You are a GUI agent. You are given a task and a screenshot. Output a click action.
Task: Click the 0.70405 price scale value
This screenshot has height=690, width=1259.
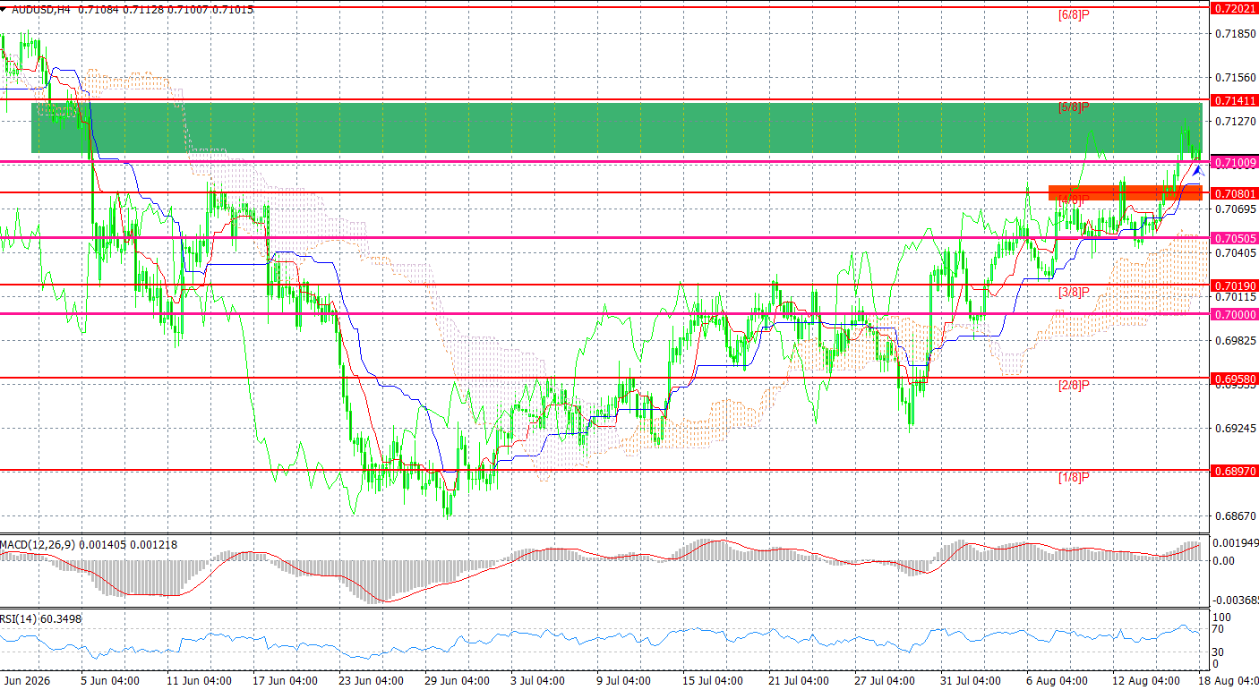1236,252
